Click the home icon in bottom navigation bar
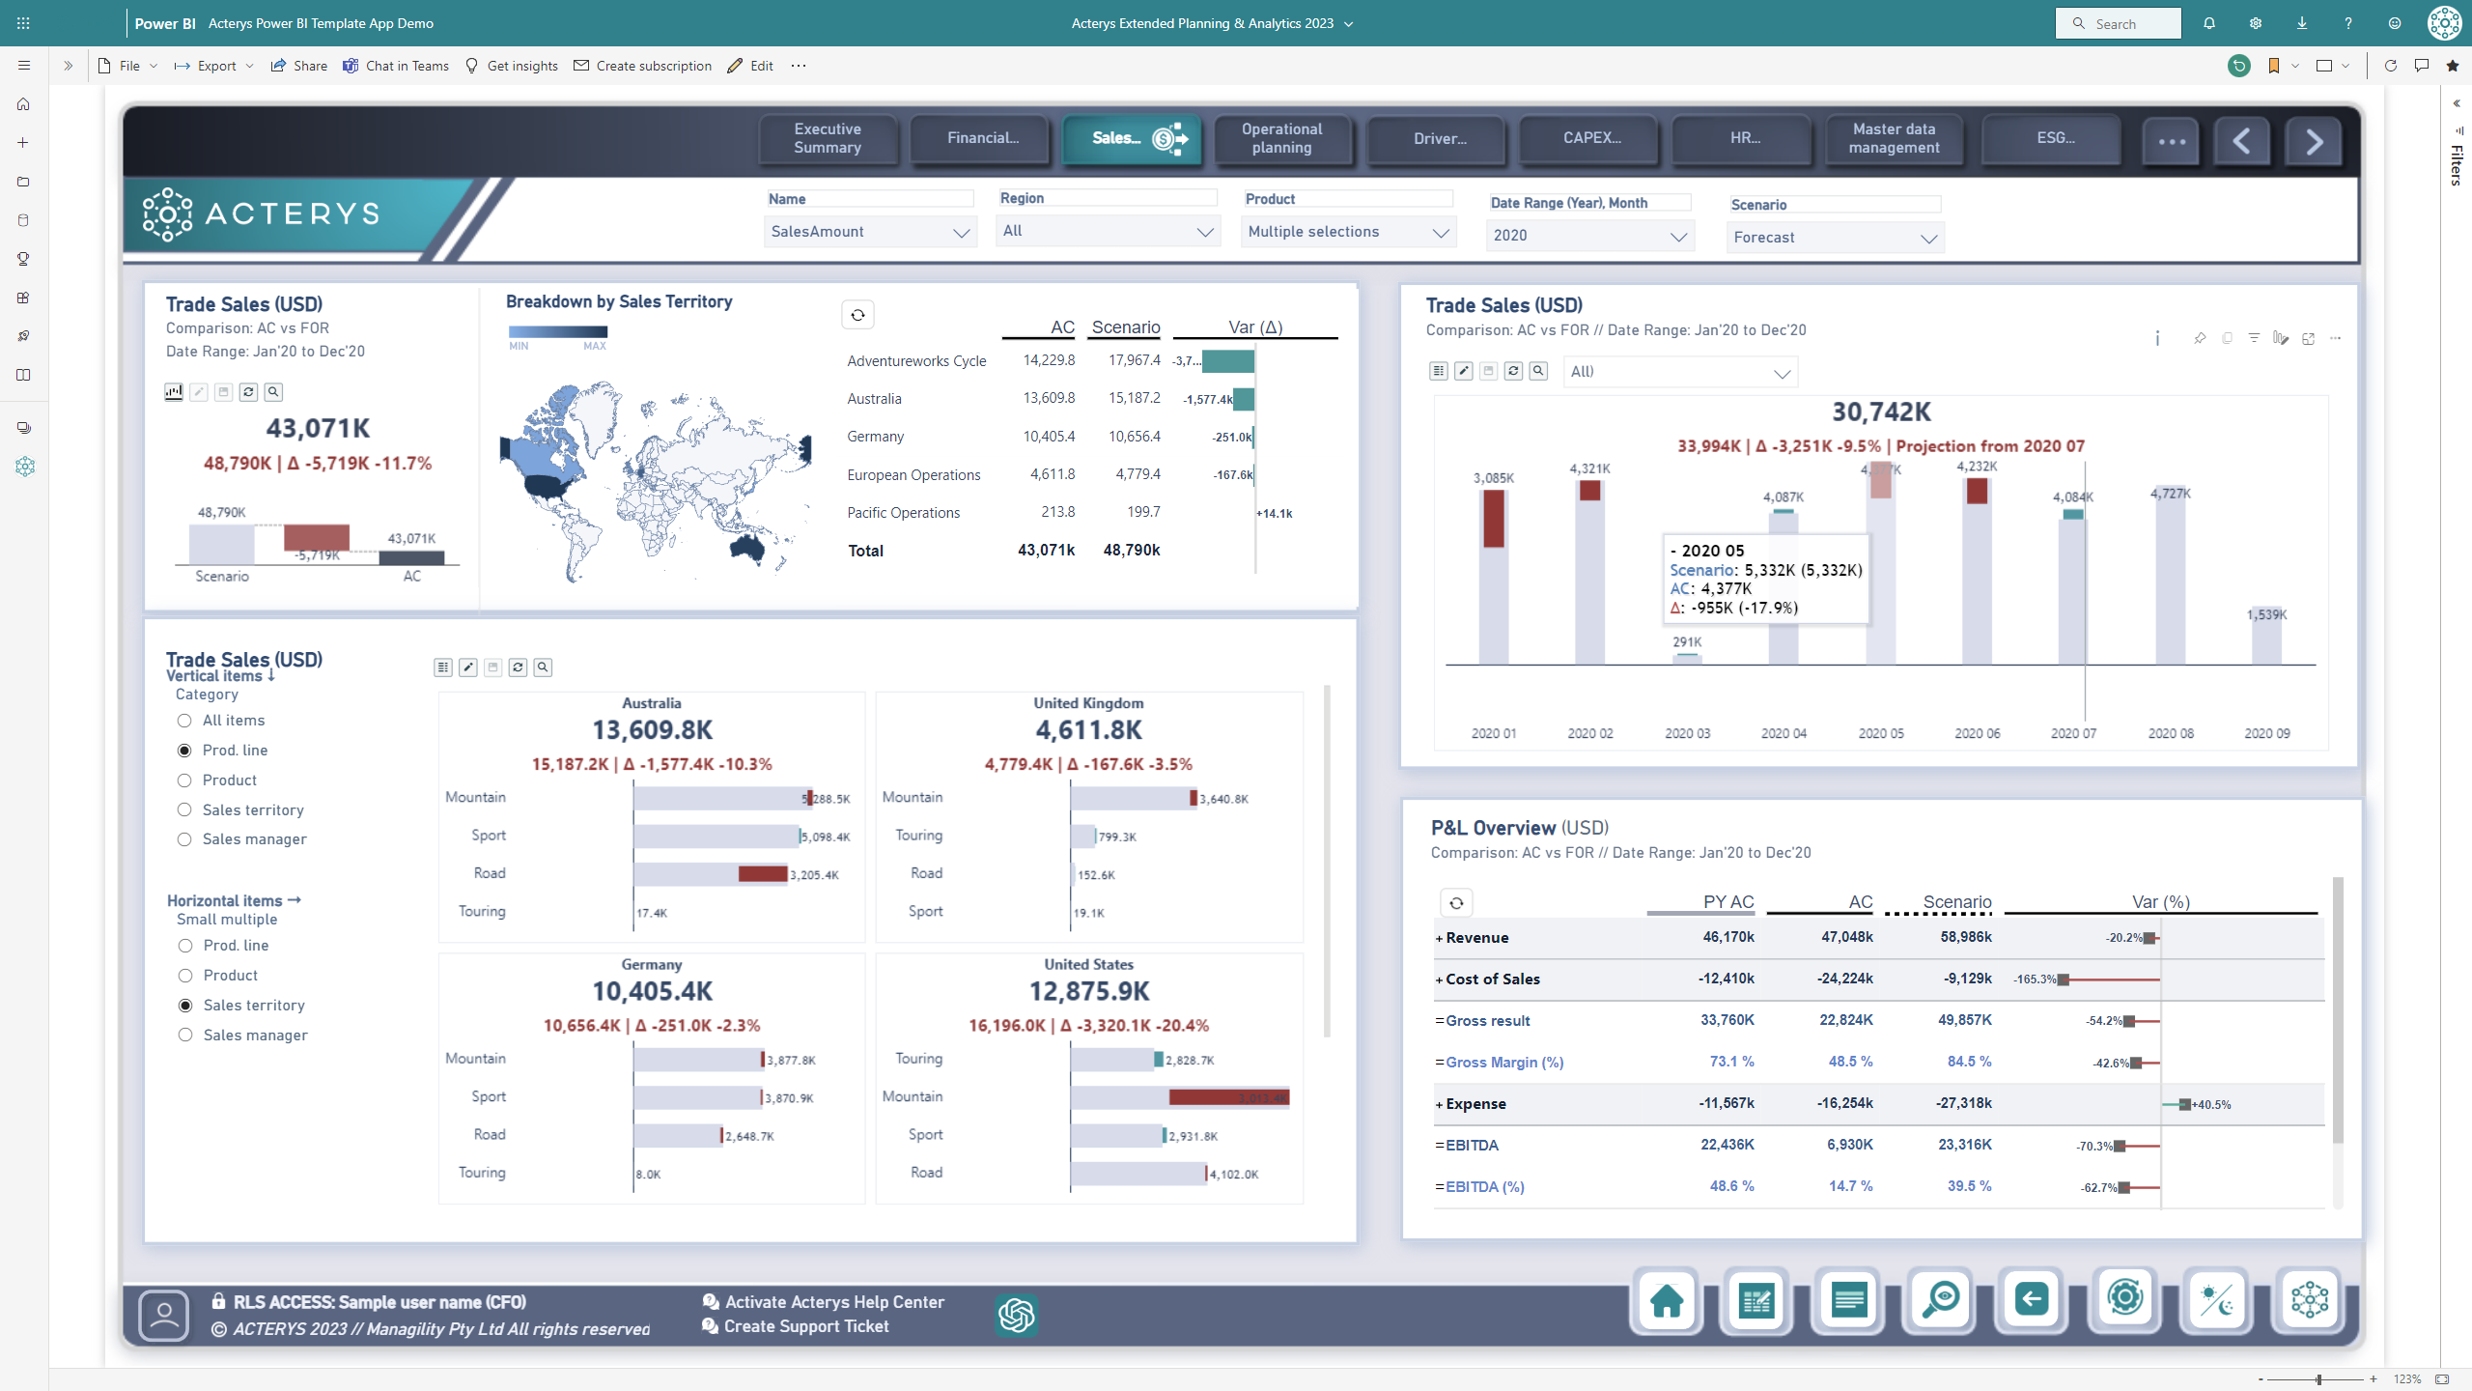This screenshot has height=1391, width=2472. pos(1667,1300)
